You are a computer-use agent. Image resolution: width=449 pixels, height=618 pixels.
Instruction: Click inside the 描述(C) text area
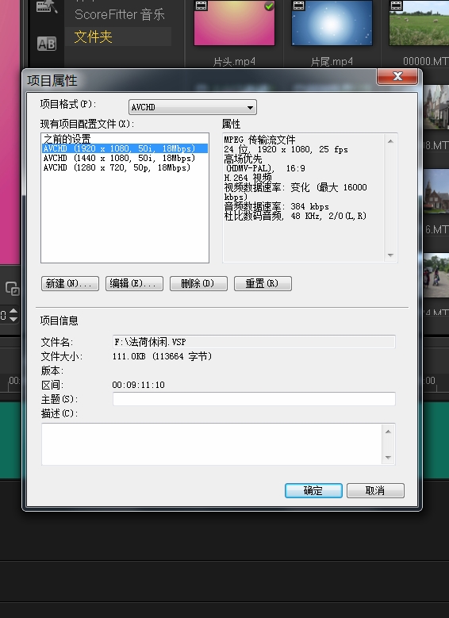click(211, 444)
